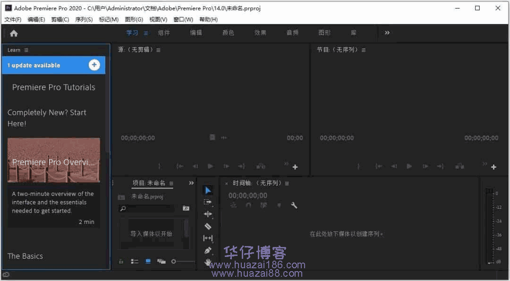This screenshot has height=281, width=510.
Task: Click Play in the Program monitor
Action: [x=409, y=166]
